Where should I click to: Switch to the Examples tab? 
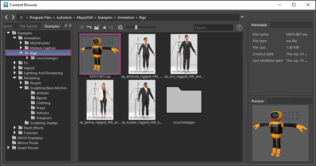point(52,26)
